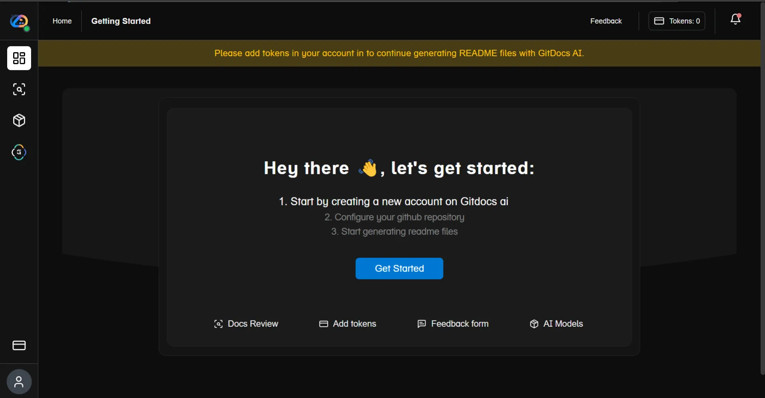Viewport: 765px width, 398px height.
Task: Select step 2 Configure your github repository
Action: (394, 217)
